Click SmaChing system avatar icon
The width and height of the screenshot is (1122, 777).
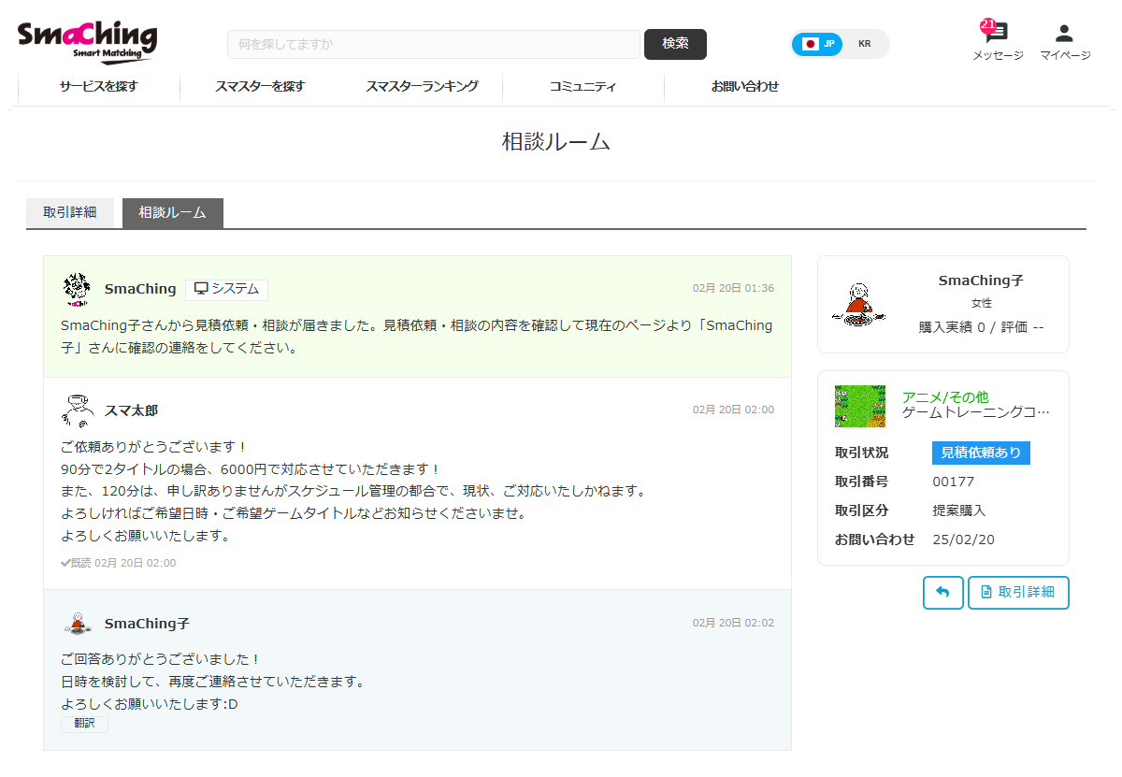[77, 290]
